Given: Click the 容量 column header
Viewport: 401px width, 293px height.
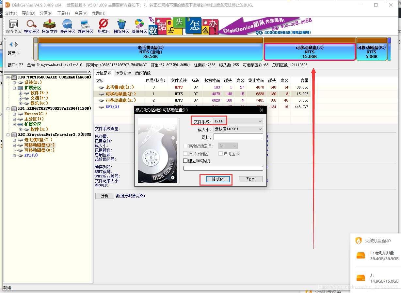Looking at the screenshot, I should coord(300,80).
